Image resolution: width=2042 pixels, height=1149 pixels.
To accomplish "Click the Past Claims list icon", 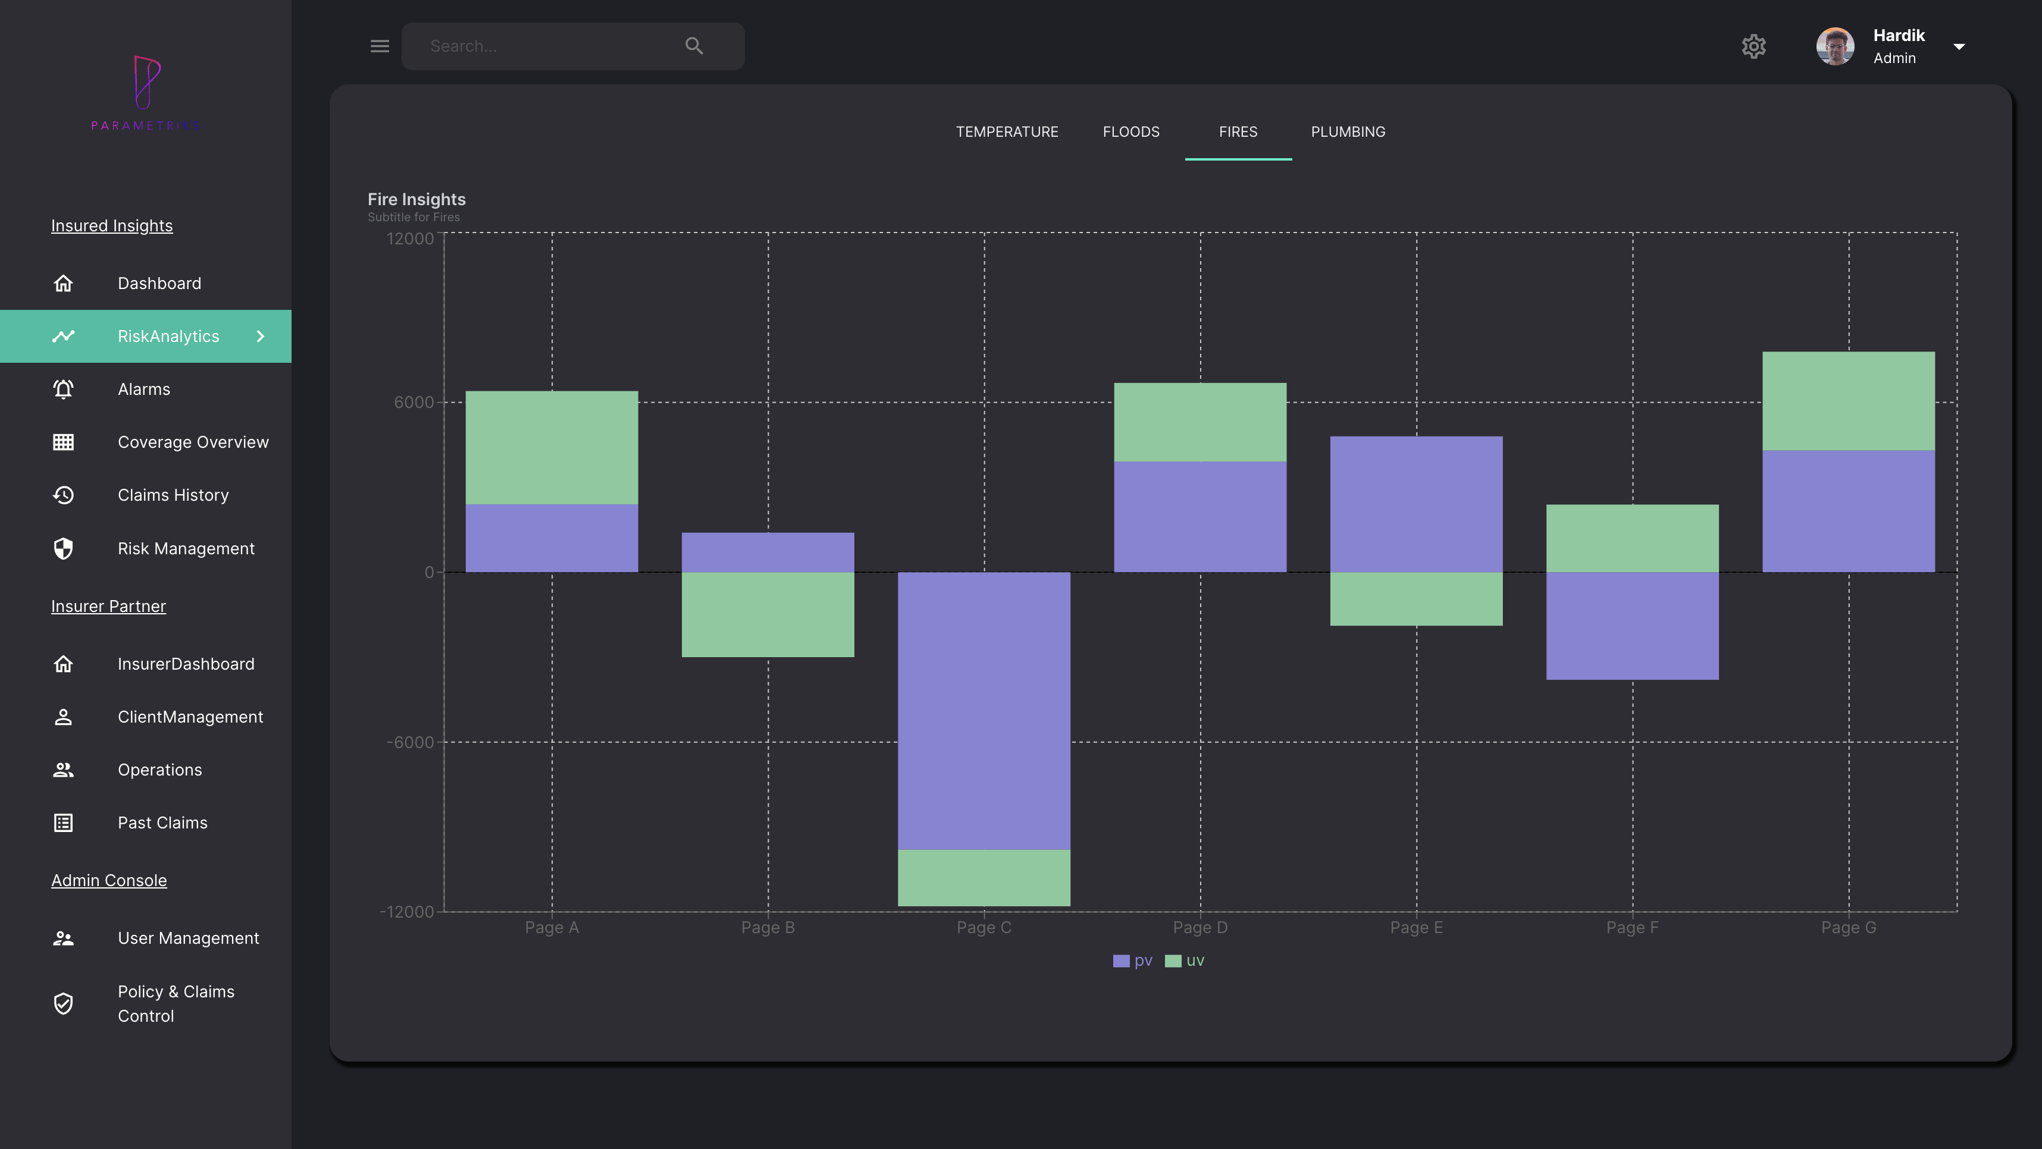I will click(x=64, y=822).
